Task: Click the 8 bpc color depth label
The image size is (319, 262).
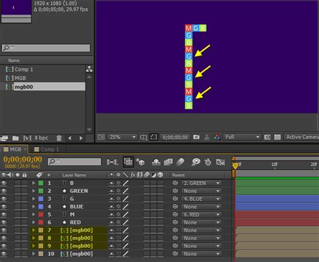Action: 41,138
